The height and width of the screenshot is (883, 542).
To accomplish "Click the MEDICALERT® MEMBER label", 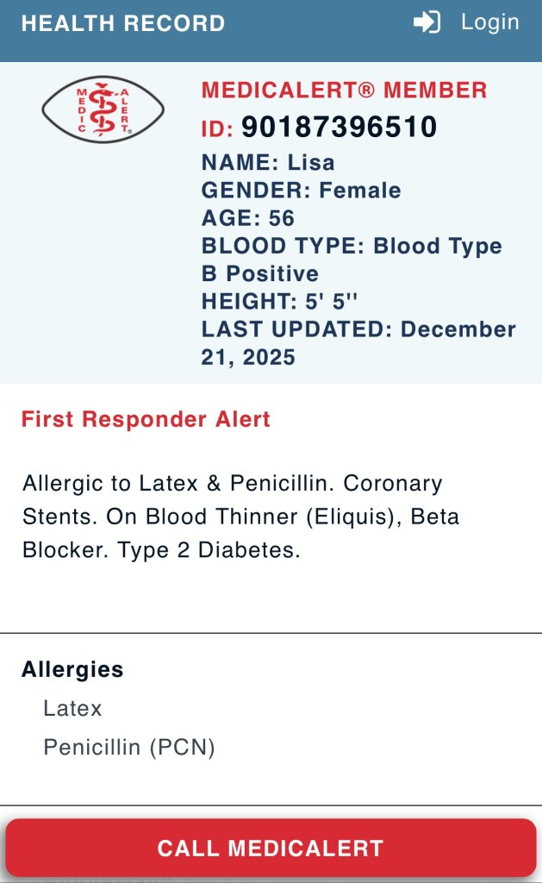I will click(344, 90).
